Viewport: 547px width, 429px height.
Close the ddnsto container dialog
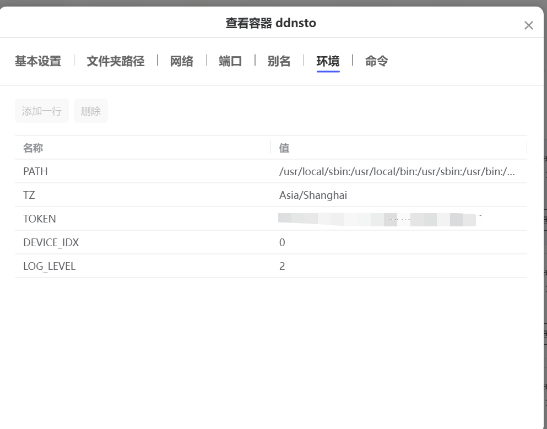coord(528,25)
